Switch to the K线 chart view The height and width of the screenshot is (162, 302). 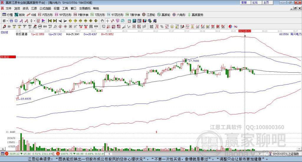pos(31,15)
